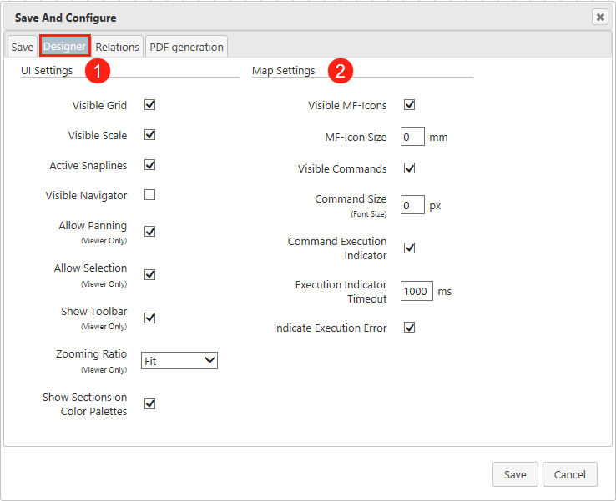Click the Command Size input field
The height and width of the screenshot is (501, 616).
coord(412,204)
